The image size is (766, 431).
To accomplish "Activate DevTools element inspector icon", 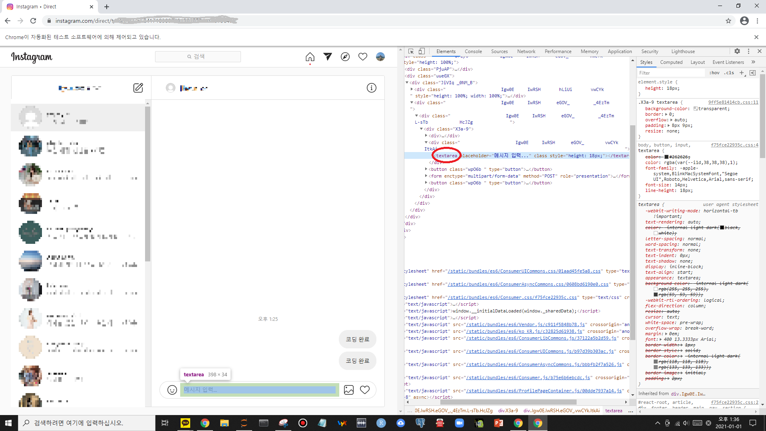I will tap(411, 51).
